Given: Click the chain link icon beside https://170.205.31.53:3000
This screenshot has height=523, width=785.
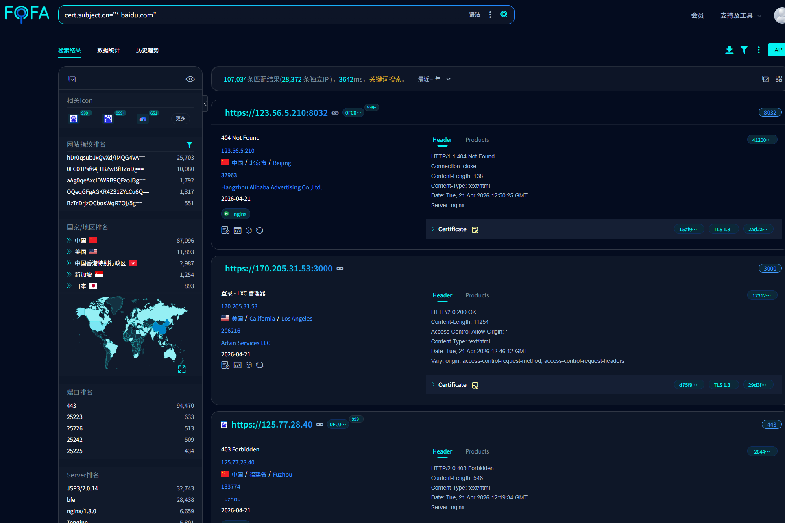Looking at the screenshot, I should pyautogui.click(x=340, y=269).
